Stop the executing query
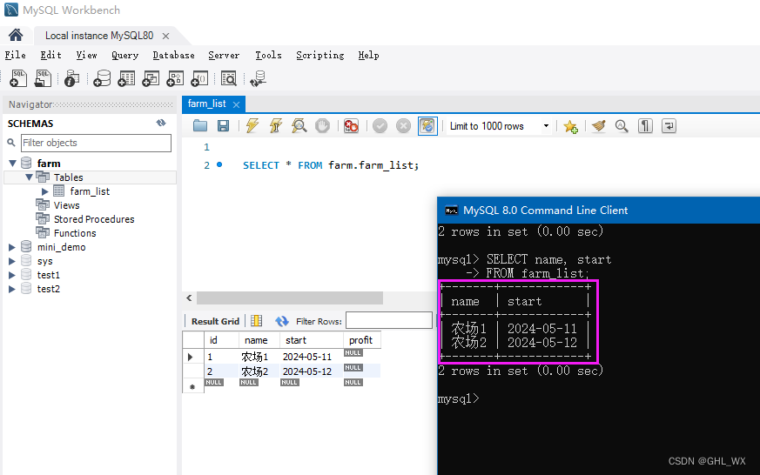The height and width of the screenshot is (475, 760). pos(322,126)
